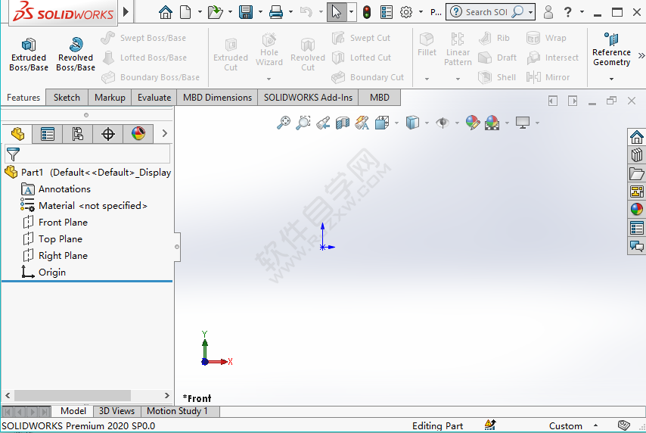This screenshot has width=646, height=433.
Task: Open Display Style dropdown arrow
Action: (427, 123)
